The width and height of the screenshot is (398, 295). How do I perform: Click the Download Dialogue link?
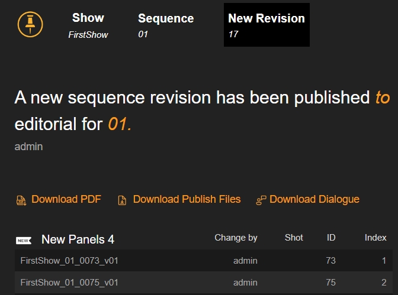tap(314, 199)
